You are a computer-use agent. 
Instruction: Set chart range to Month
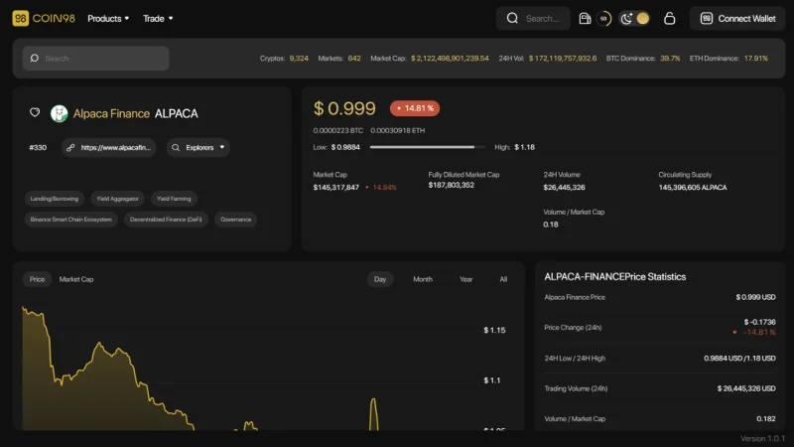click(x=423, y=279)
